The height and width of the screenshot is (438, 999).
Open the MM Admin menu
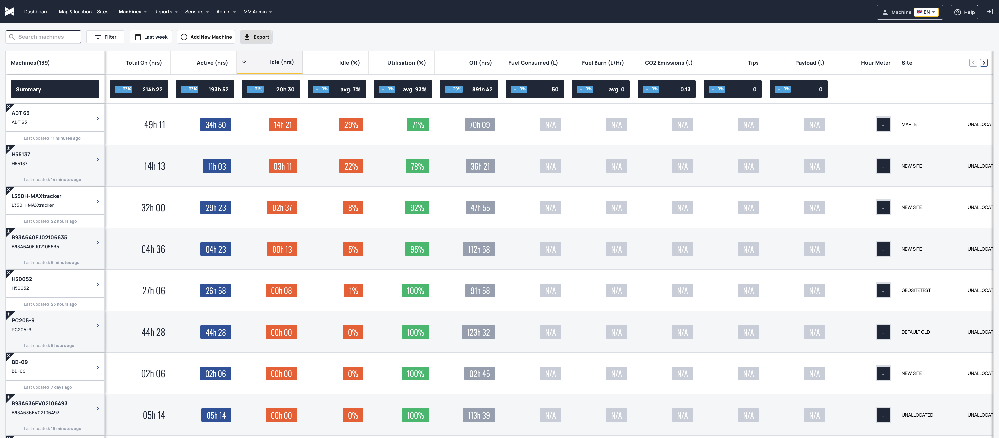click(258, 12)
